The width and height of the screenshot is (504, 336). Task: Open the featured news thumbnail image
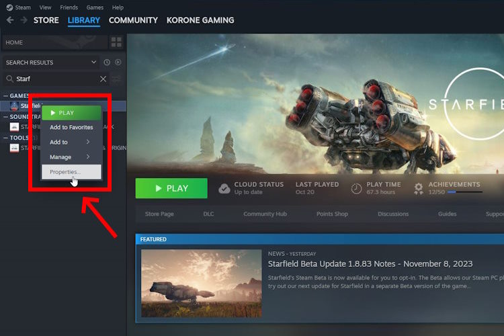[x=201, y=284]
